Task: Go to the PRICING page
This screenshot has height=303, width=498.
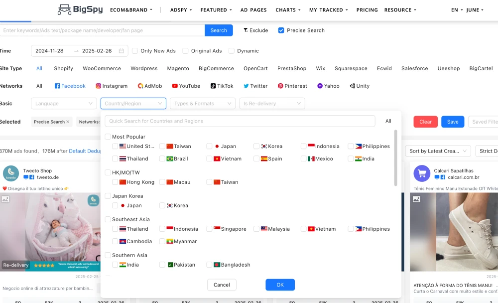Action: click(x=367, y=10)
